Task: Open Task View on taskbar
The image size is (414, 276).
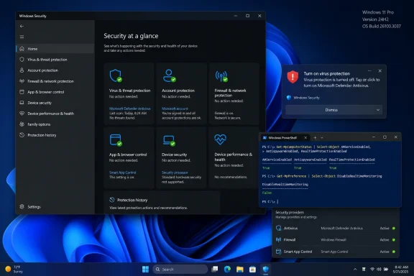Action: pos(215,270)
